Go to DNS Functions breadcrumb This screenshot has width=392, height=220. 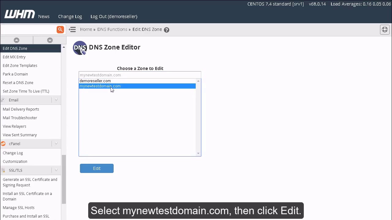112,29
